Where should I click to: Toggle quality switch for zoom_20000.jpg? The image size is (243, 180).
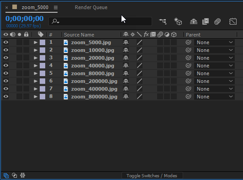click(x=139, y=58)
